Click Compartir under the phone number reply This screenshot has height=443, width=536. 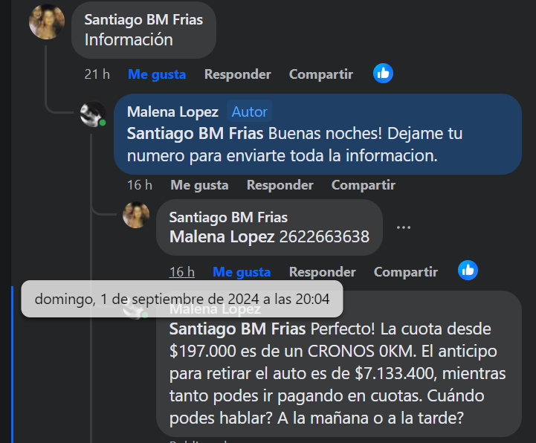[x=405, y=272]
